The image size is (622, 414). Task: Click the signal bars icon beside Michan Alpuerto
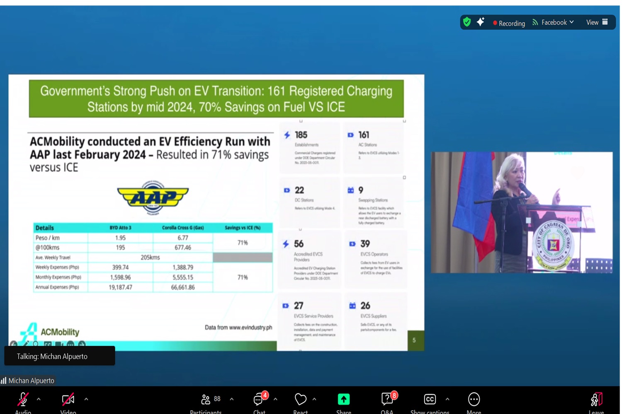pyautogui.click(x=3, y=380)
